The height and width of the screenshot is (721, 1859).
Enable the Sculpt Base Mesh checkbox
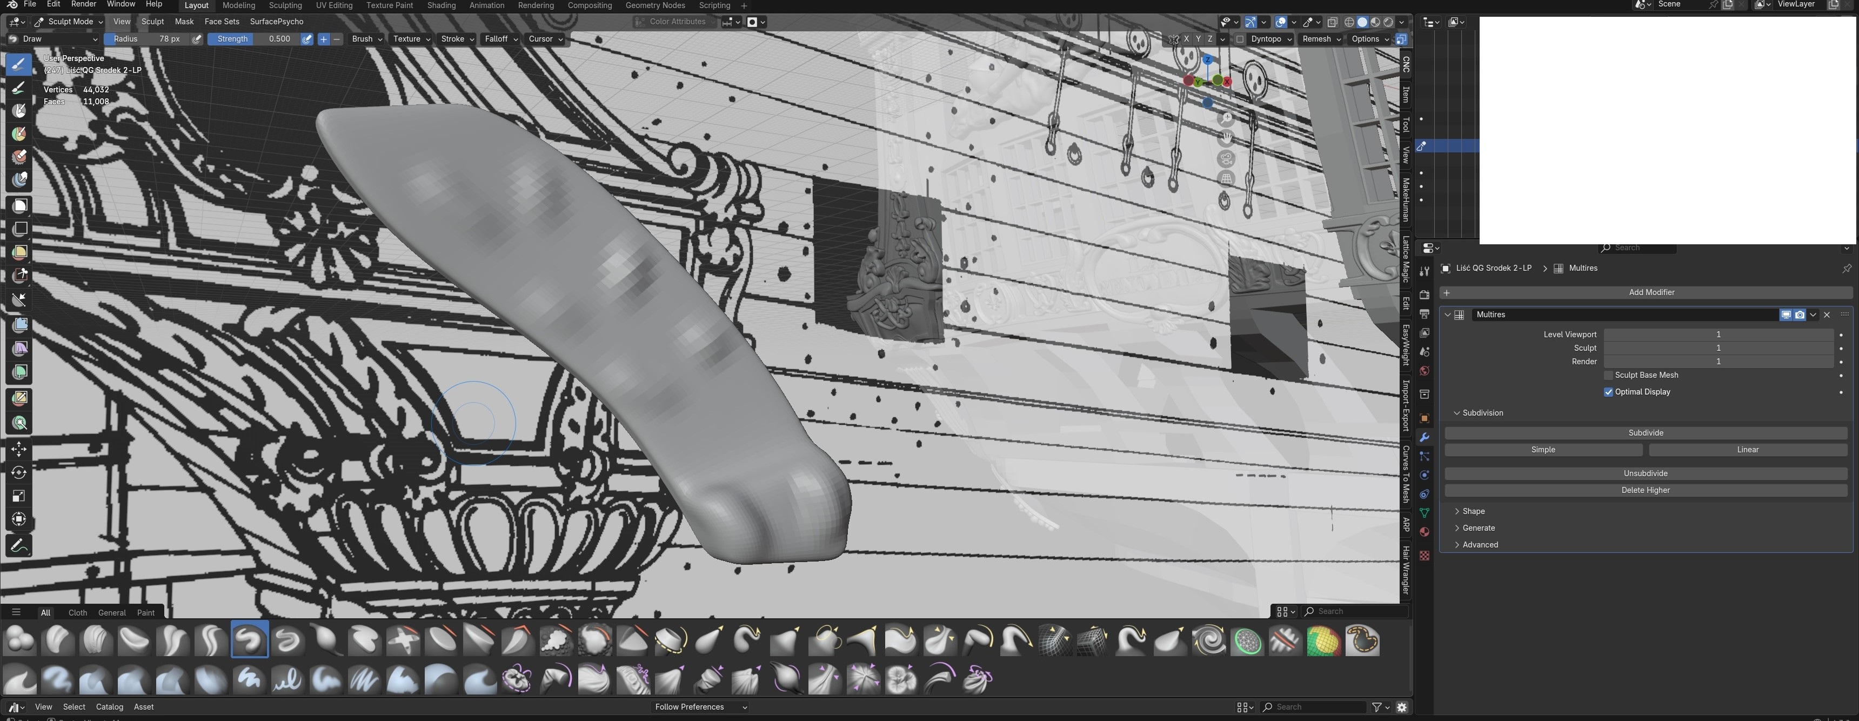(1608, 375)
